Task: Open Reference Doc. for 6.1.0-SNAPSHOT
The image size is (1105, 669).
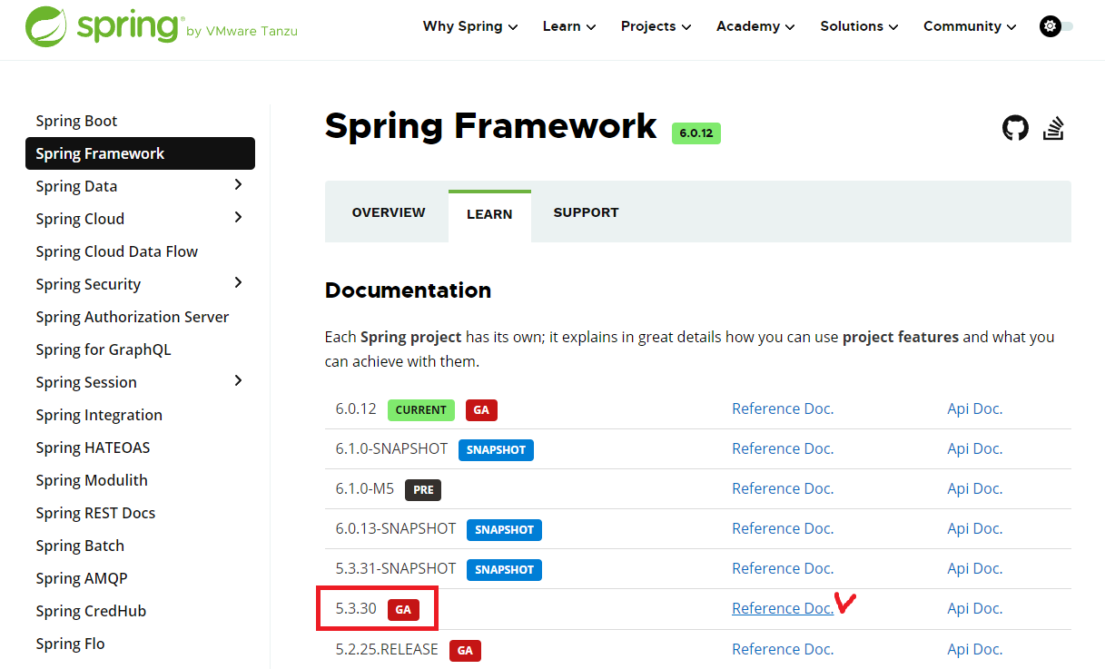Action: (x=783, y=448)
